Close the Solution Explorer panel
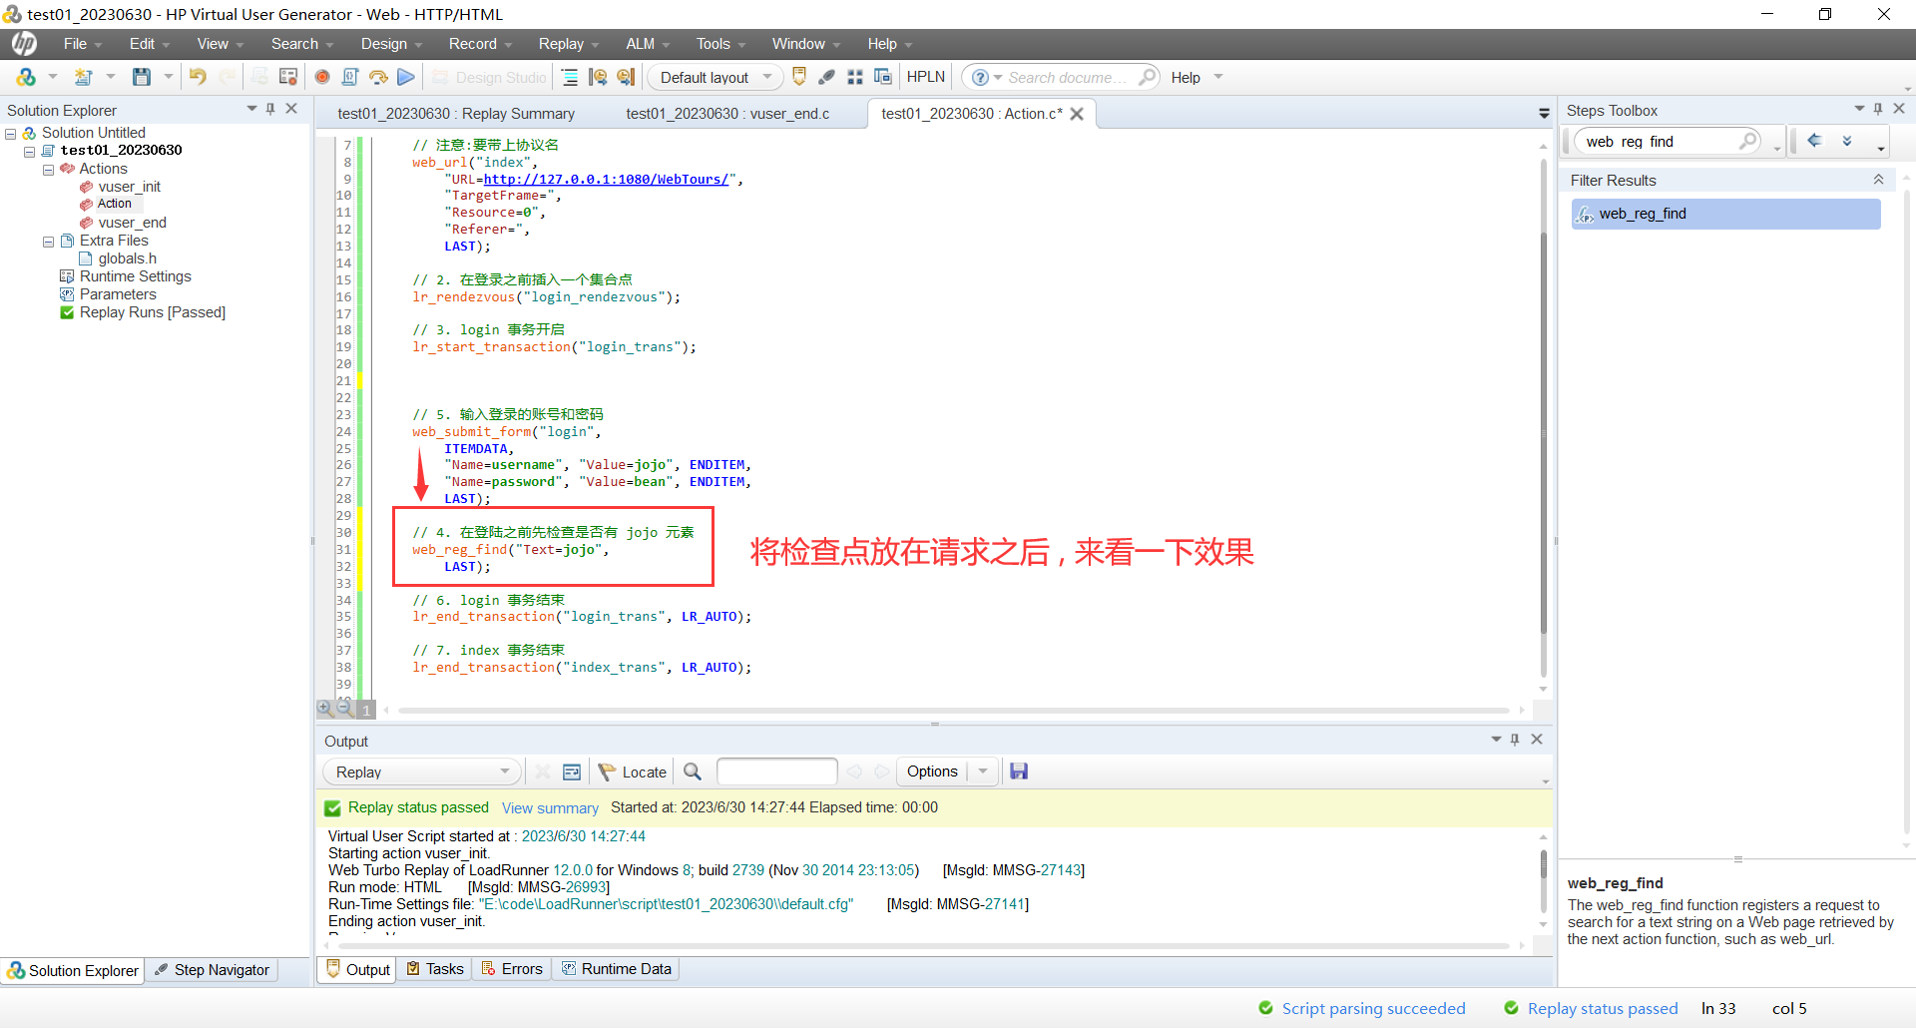Screen dimensions: 1916x1028 (x=291, y=109)
